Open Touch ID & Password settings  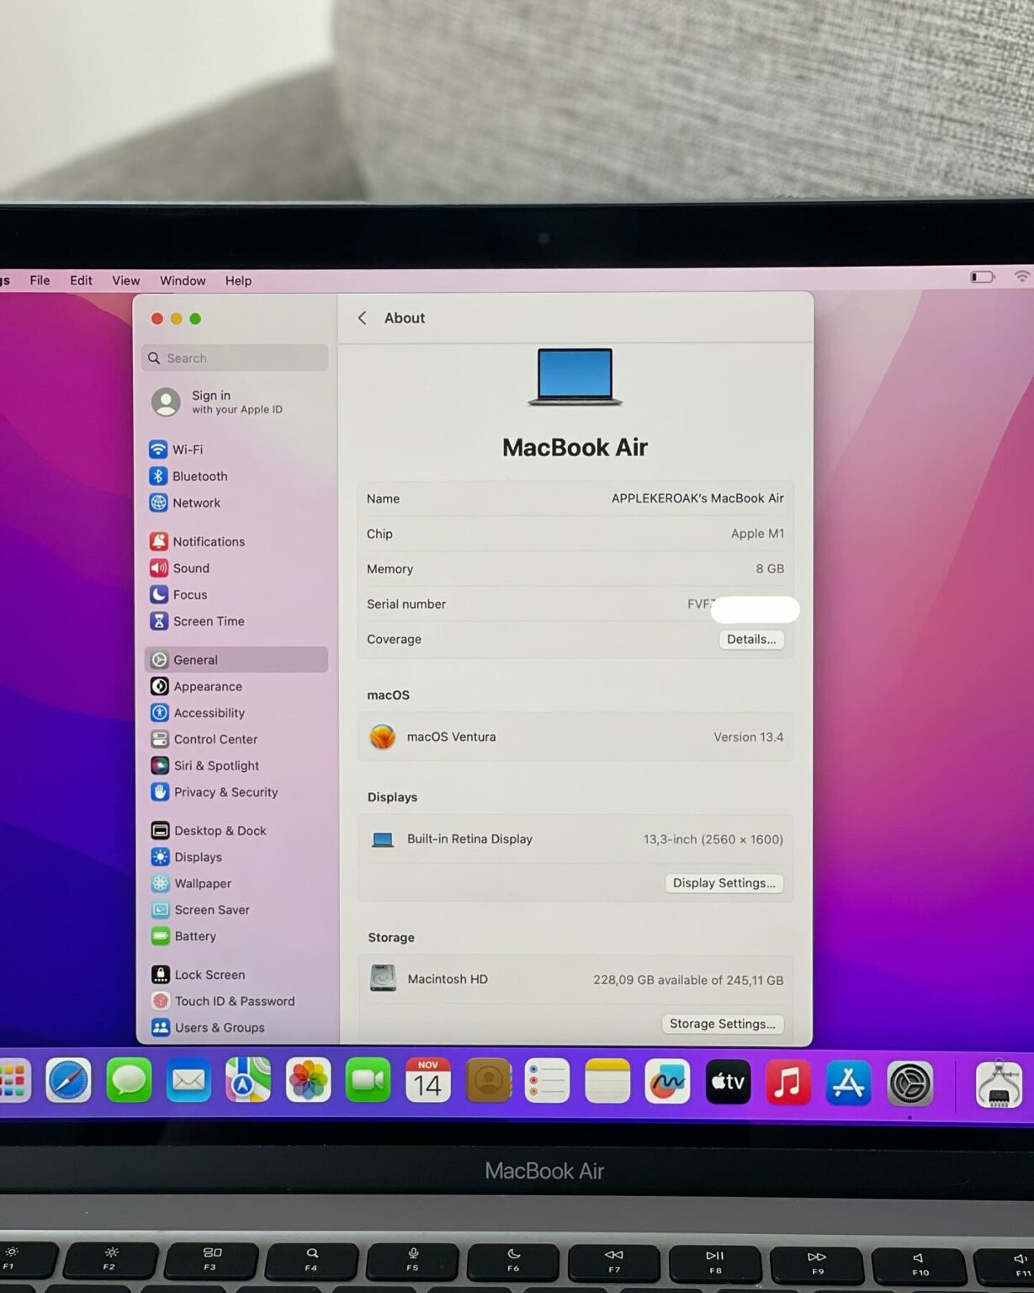pos(234,1001)
